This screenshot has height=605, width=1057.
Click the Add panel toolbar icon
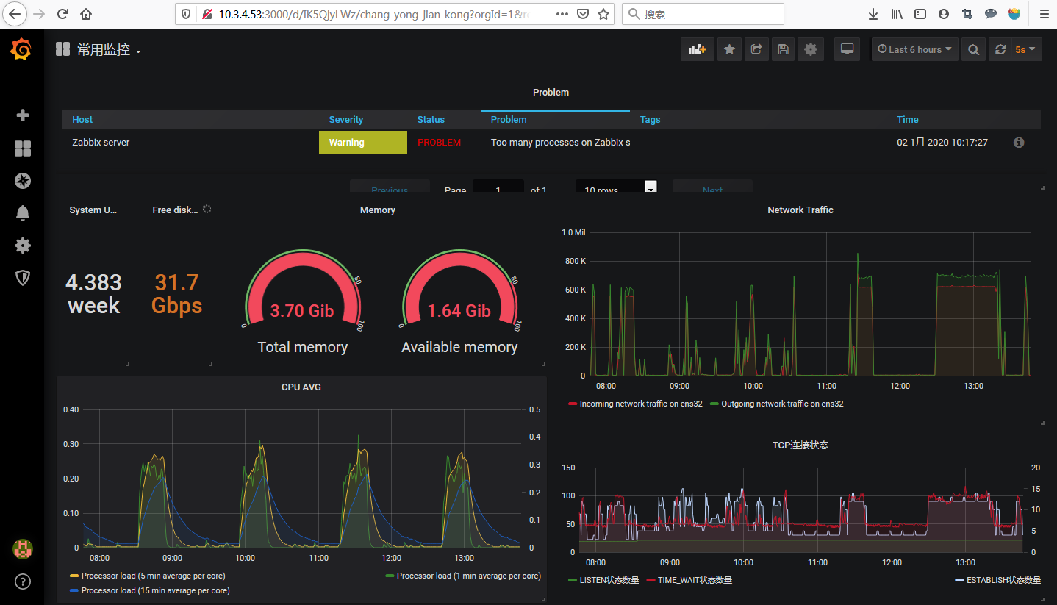pos(697,49)
